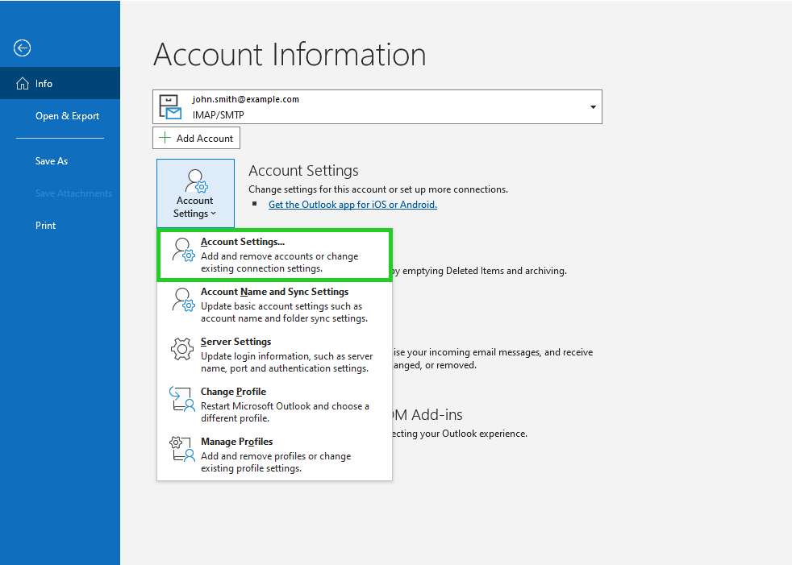Screen dimensions: 792x565
Task: Click the Change Profile icon
Action: point(181,400)
